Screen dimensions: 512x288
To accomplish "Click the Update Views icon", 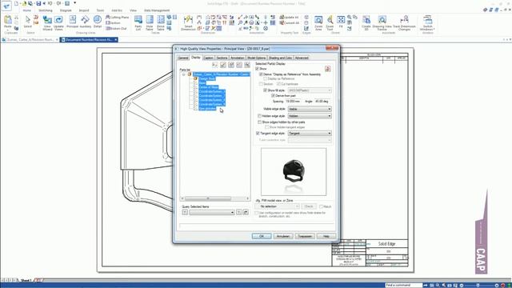I will point(58,23).
